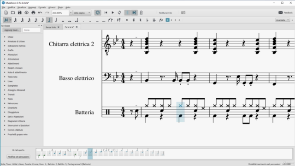Open the Feedback link
This screenshot has height=166, width=295.
pos(286,12)
